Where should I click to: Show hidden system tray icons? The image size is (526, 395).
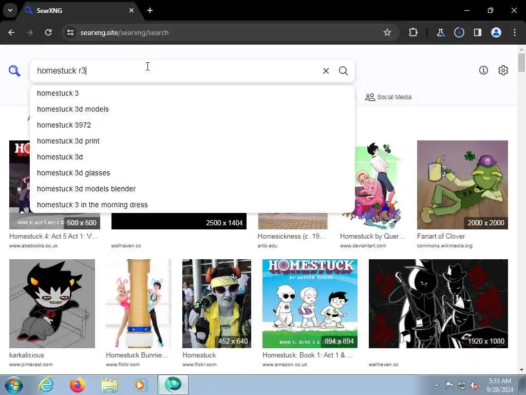(x=437, y=385)
